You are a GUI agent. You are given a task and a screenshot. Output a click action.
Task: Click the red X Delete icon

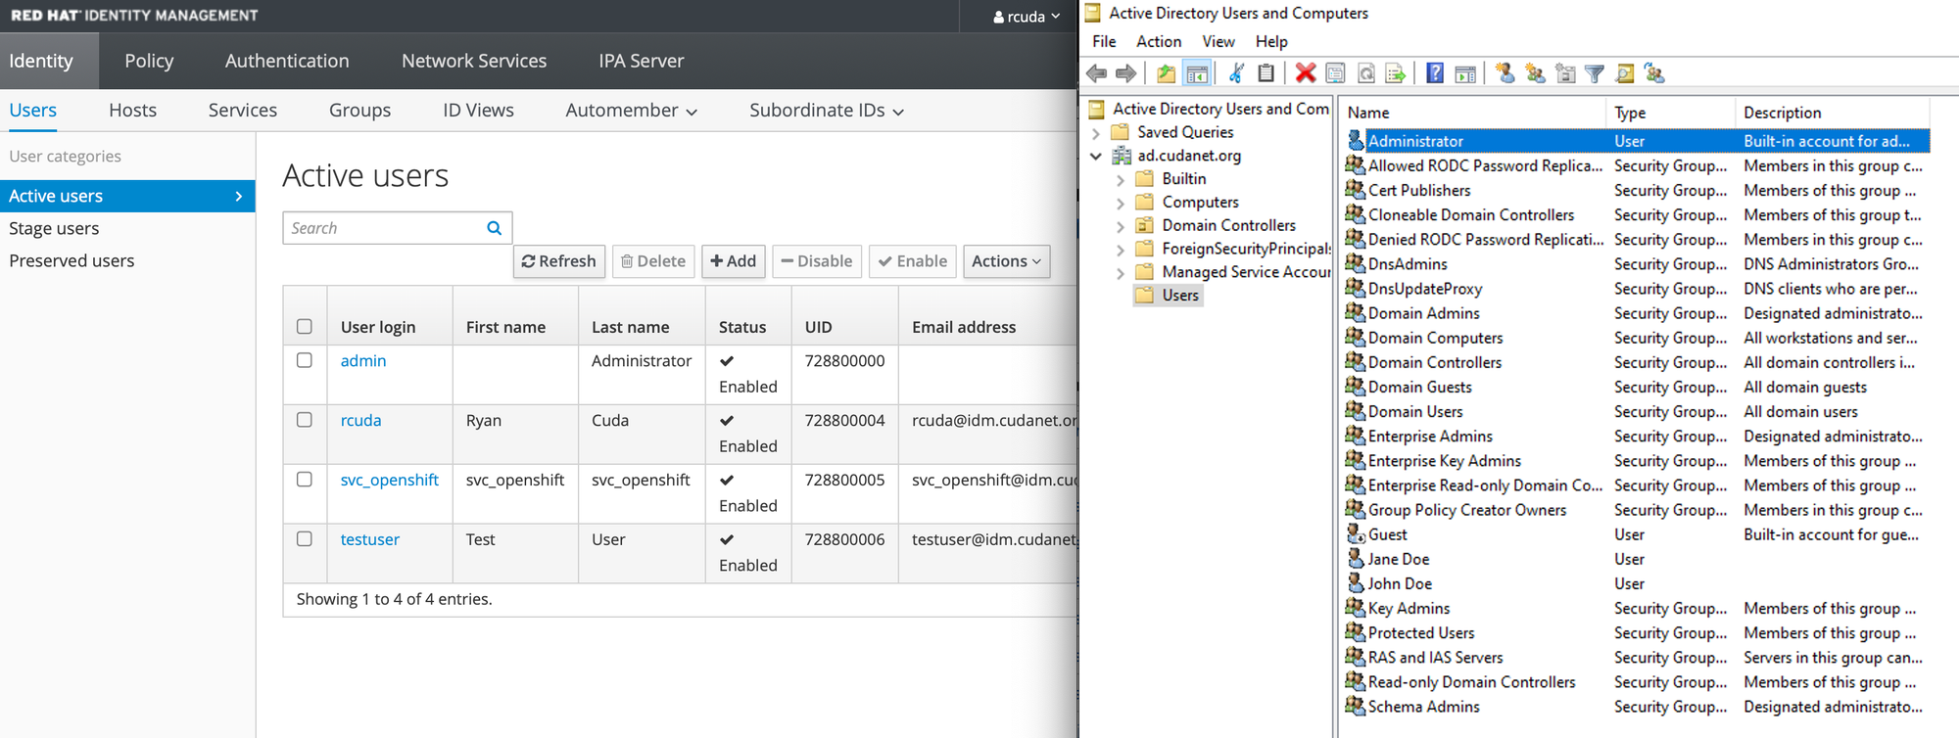1305,73
